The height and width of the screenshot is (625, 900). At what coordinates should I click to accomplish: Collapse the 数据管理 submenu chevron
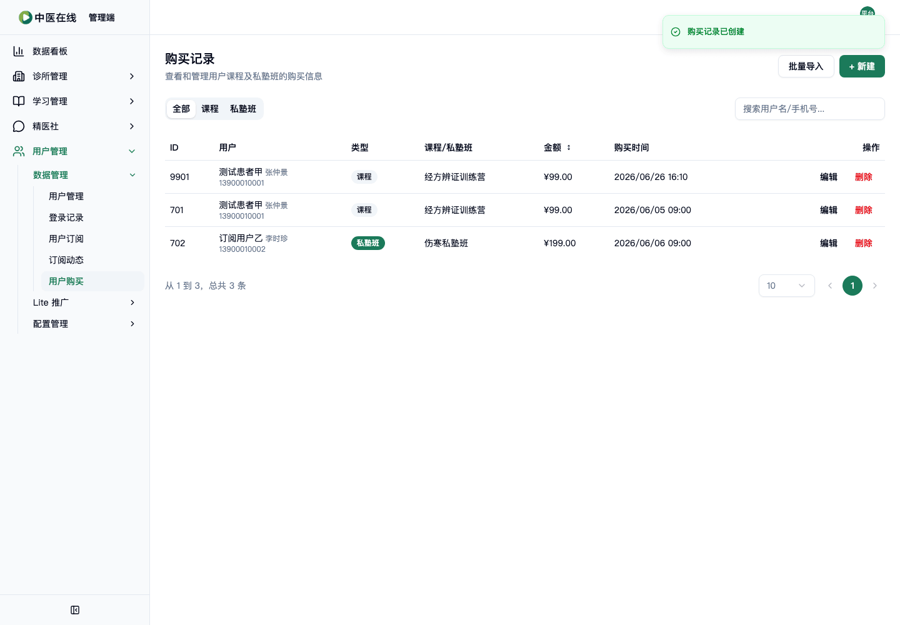(x=132, y=175)
